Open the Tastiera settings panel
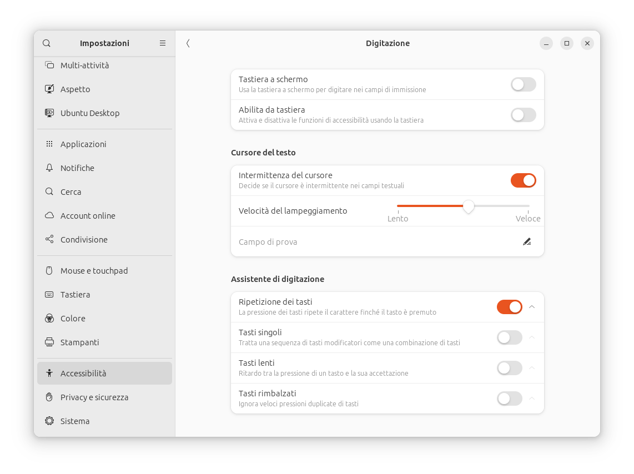Image resolution: width=634 pixels, height=474 pixels. (x=75, y=295)
